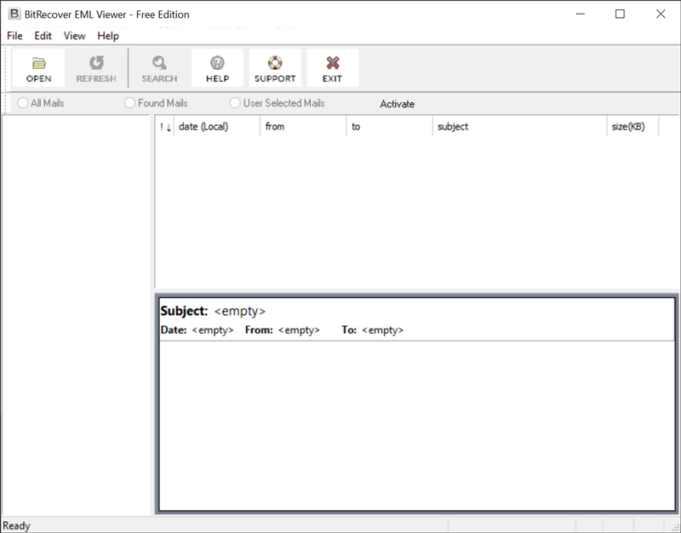Open the View menu
This screenshot has width=681, height=533.
pyautogui.click(x=74, y=36)
